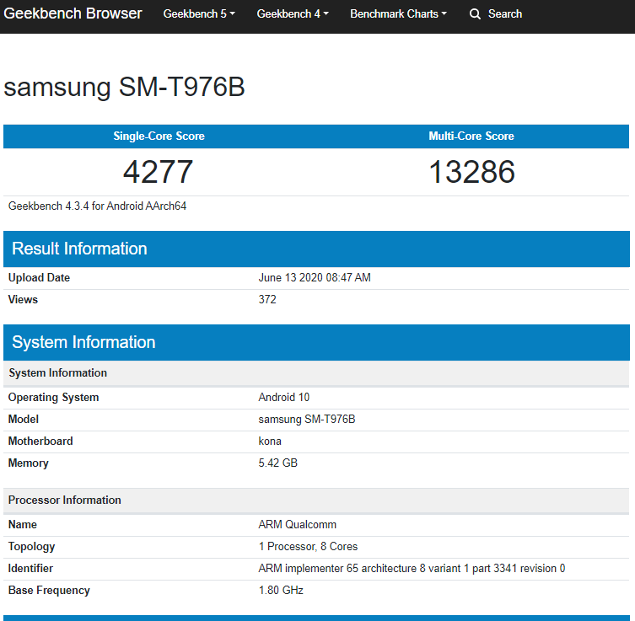Click the Views label
The width and height of the screenshot is (635, 621).
(23, 299)
